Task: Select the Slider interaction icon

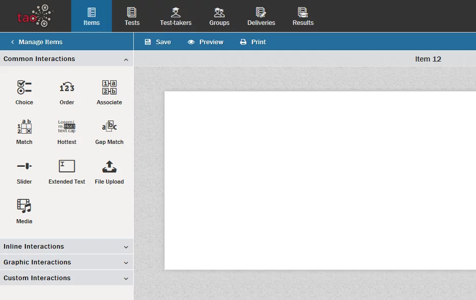Action: (24, 167)
